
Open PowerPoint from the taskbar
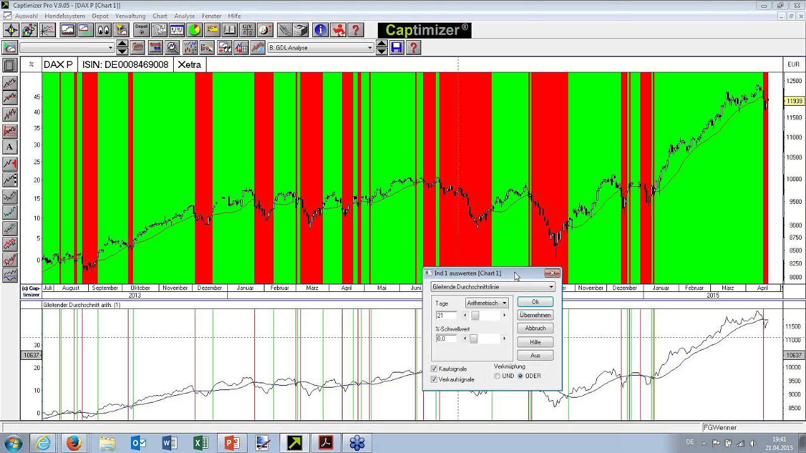[x=232, y=443]
